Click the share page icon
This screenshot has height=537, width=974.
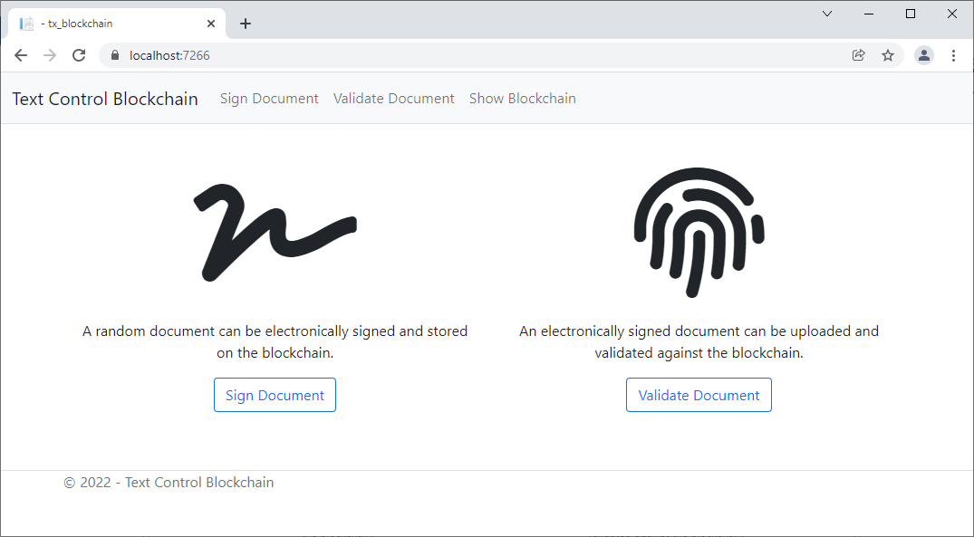(x=858, y=55)
